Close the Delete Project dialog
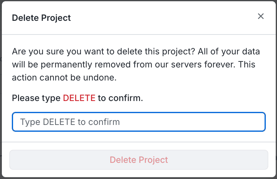Image resolution: width=277 pixels, height=179 pixels. (261, 16)
